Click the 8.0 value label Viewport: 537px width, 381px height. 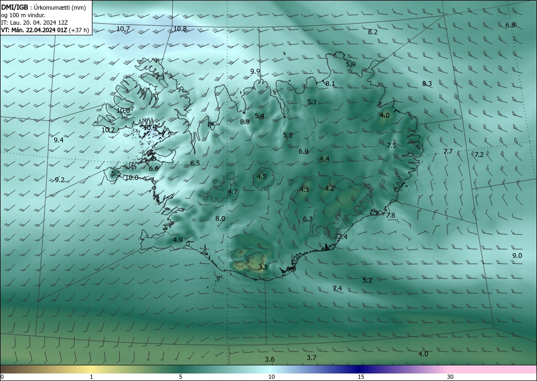(220, 218)
